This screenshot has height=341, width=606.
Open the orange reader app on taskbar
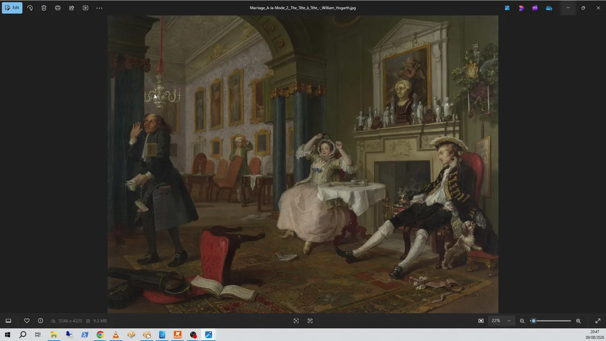click(178, 335)
